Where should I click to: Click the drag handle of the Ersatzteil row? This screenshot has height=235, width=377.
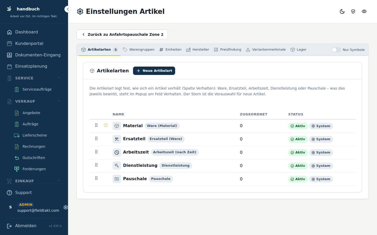pos(96,138)
